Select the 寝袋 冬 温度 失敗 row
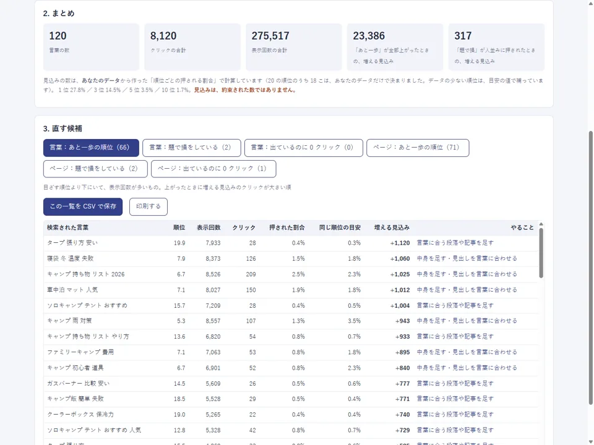594x445 pixels. 291,258
